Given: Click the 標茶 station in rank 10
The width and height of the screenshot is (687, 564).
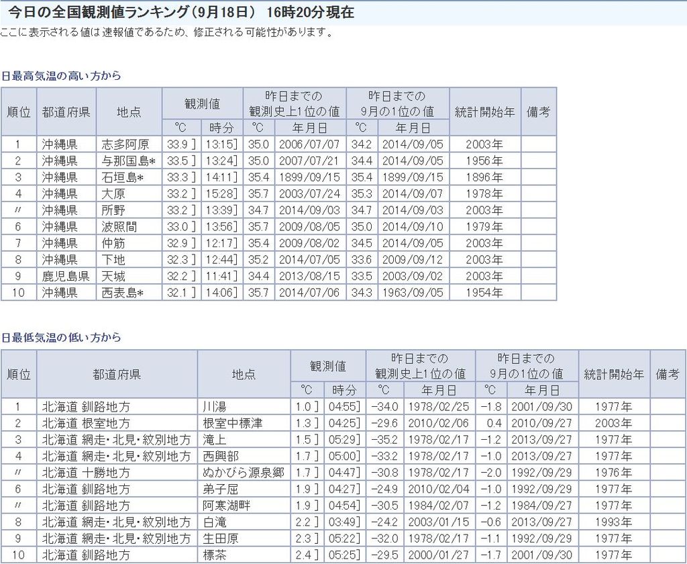Looking at the screenshot, I should pyautogui.click(x=216, y=555).
